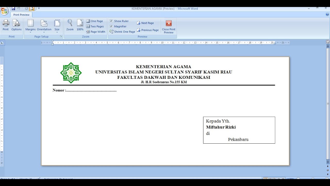
Task: Click the word Pekanbaru in address box
Action: pos(238,139)
